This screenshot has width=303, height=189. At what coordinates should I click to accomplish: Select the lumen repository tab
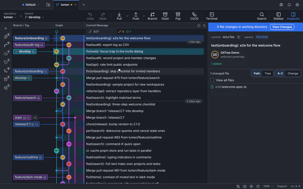[x=64, y=5]
